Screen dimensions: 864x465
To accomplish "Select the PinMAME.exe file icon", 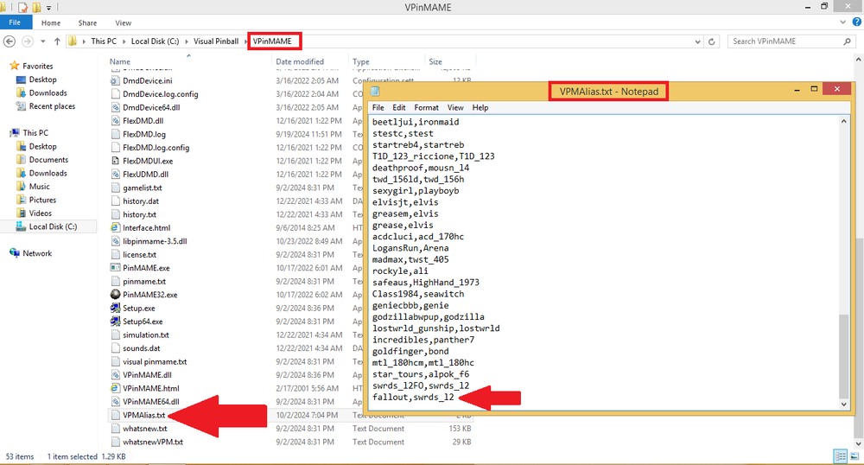I will click(x=115, y=268).
